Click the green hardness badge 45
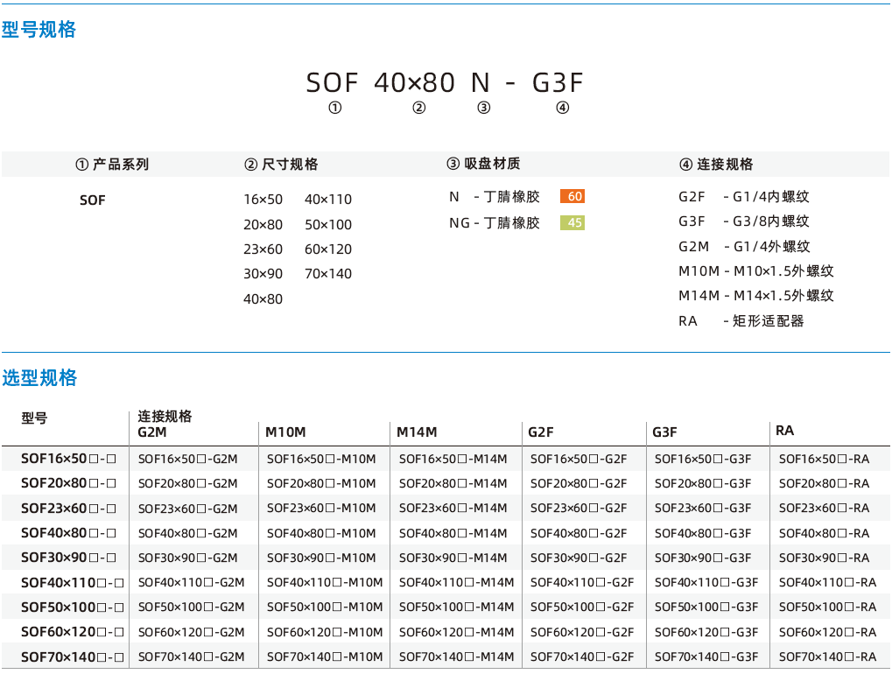Screen dimensions: 892x674 [572, 222]
